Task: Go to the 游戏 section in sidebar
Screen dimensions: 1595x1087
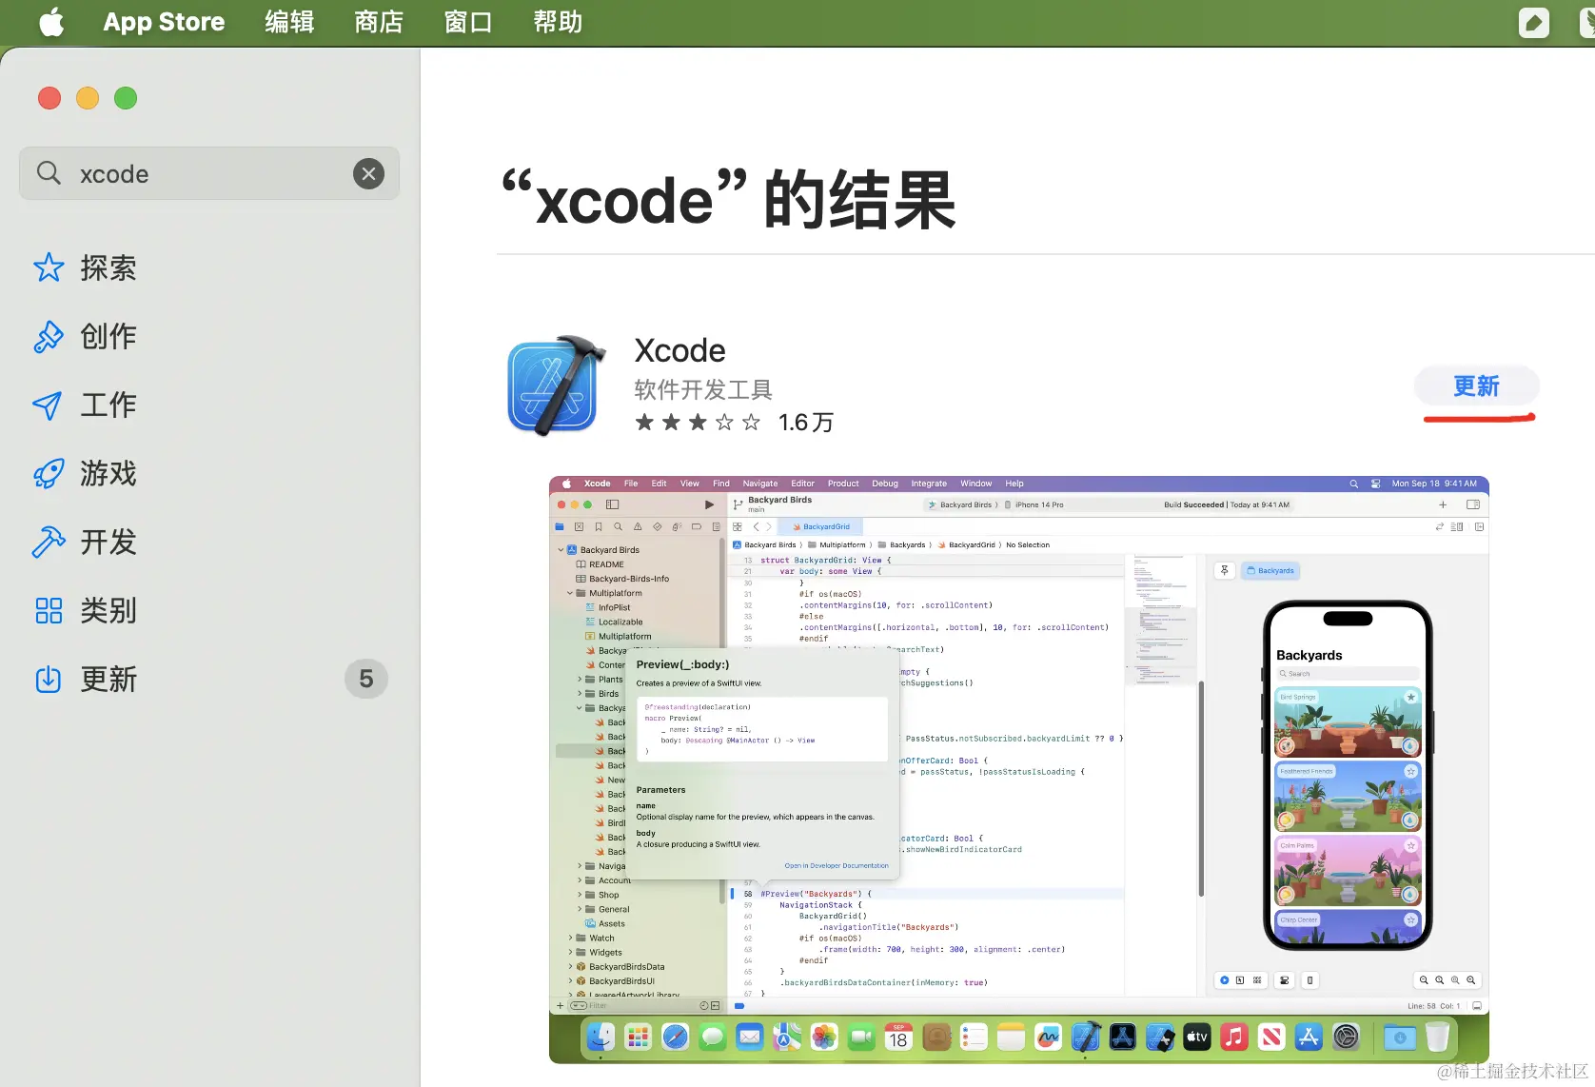Action: tap(209, 473)
